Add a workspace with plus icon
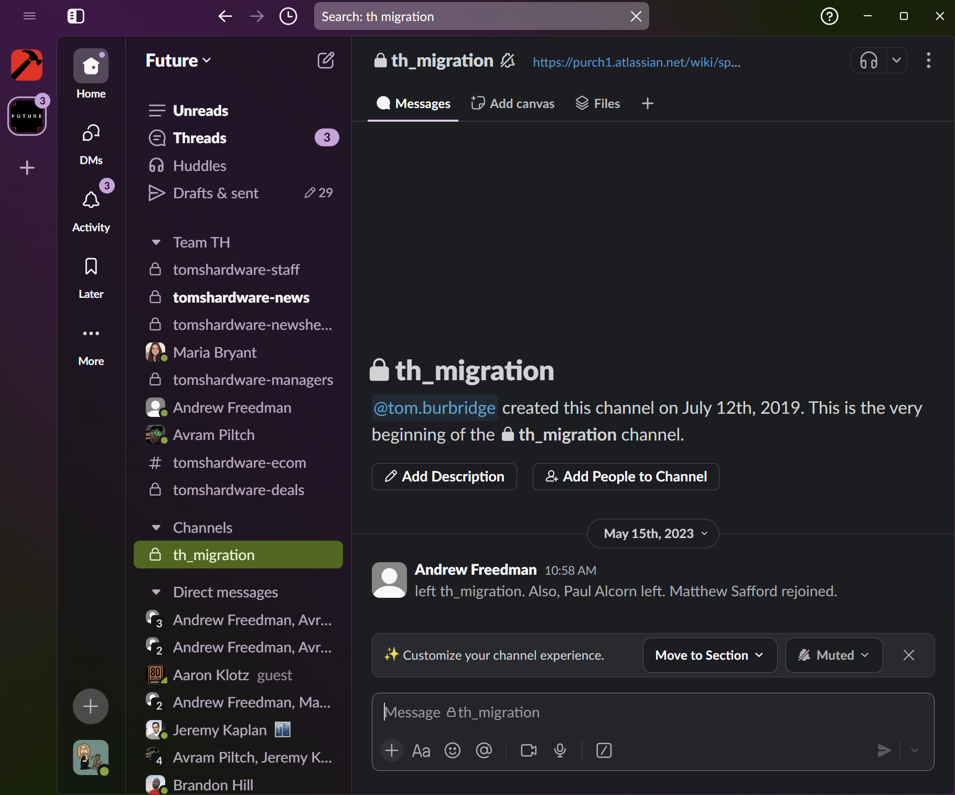Screen dimensions: 955x795 coord(27,168)
